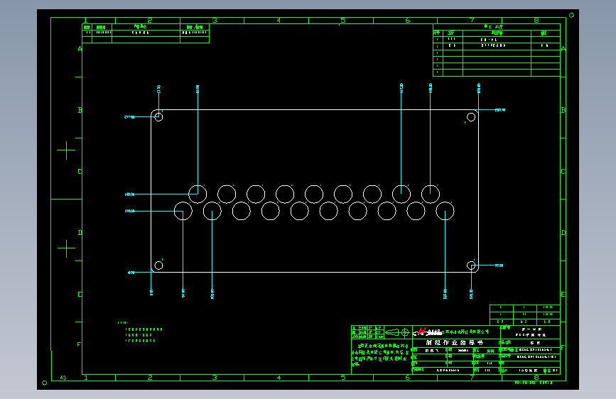Click zone number 4 on the top border

point(279,21)
